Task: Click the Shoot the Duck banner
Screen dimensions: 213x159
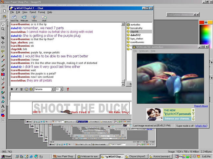Action: (81, 108)
